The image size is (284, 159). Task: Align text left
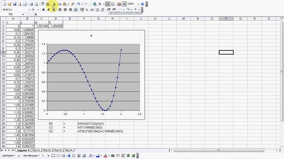point(60,10)
